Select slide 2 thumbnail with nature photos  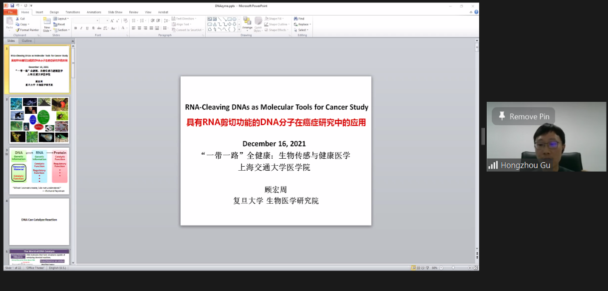click(x=39, y=120)
